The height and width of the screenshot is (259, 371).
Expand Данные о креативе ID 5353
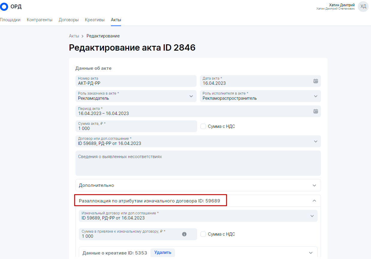click(x=311, y=253)
